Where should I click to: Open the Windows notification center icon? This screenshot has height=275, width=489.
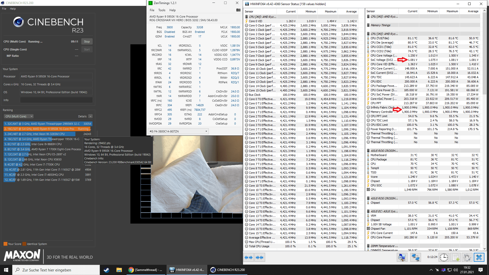click(481, 270)
